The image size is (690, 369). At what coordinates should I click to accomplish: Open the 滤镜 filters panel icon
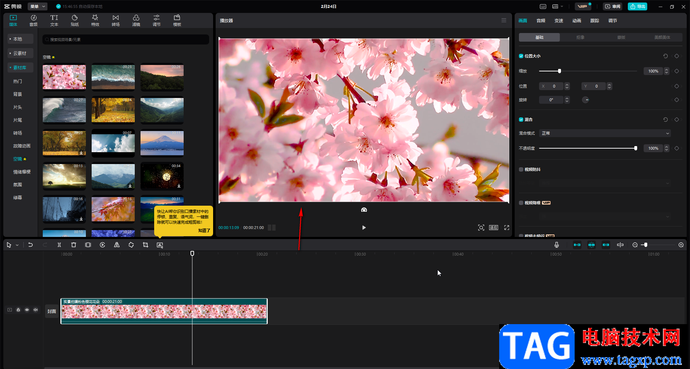tap(136, 20)
